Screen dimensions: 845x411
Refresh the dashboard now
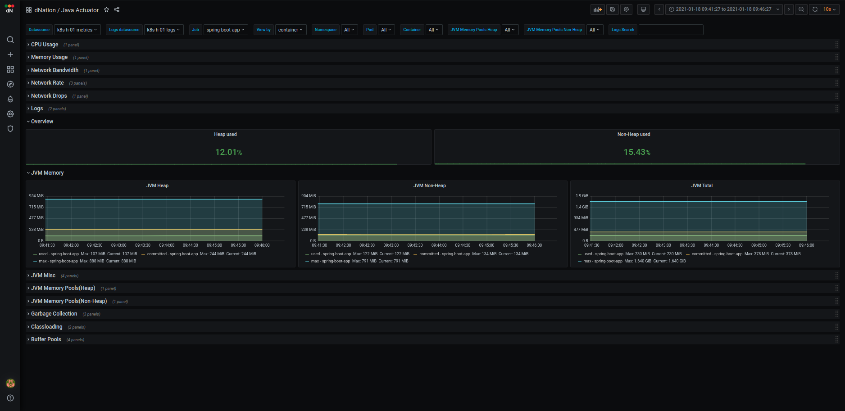click(x=815, y=9)
